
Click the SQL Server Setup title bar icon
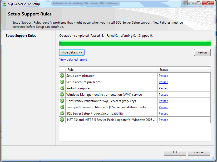[x=4, y=4]
